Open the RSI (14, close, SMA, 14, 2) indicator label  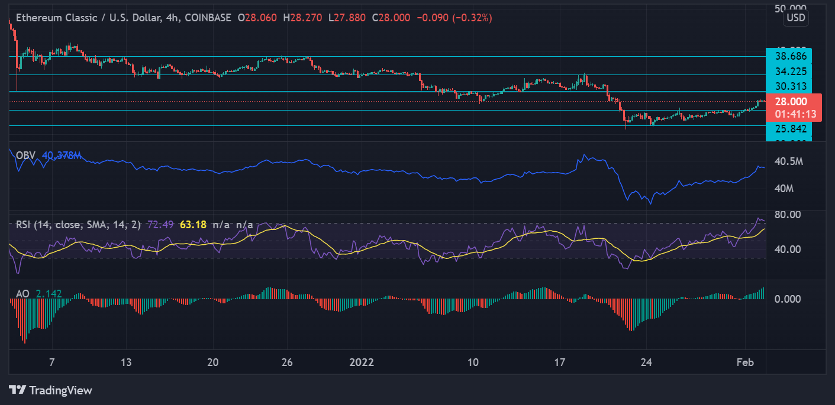pos(79,225)
